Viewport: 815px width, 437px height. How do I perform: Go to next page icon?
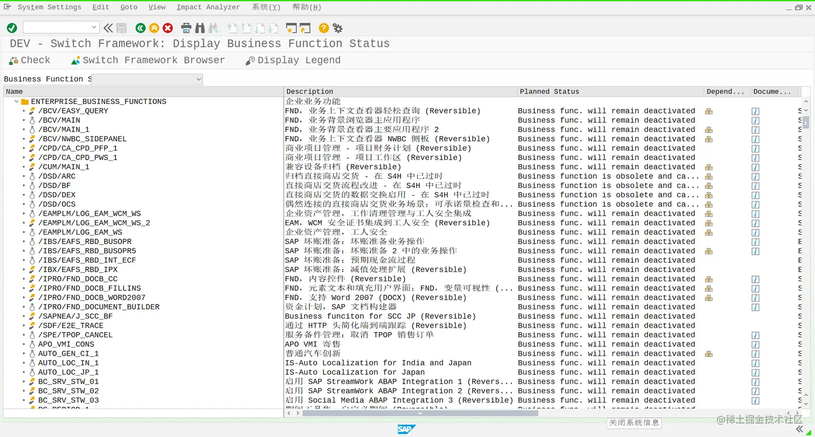260,28
